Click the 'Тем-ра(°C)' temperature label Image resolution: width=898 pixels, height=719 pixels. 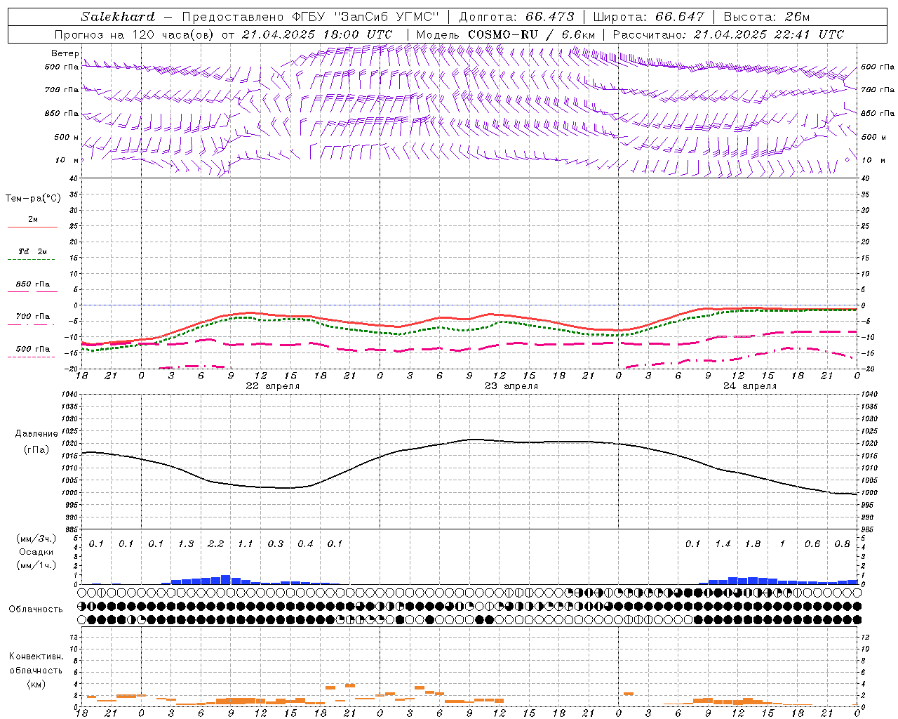33,199
